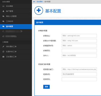Expand the 客户管理 chevron
Viewport: 101px width, 96px height.
pos(30,11)
